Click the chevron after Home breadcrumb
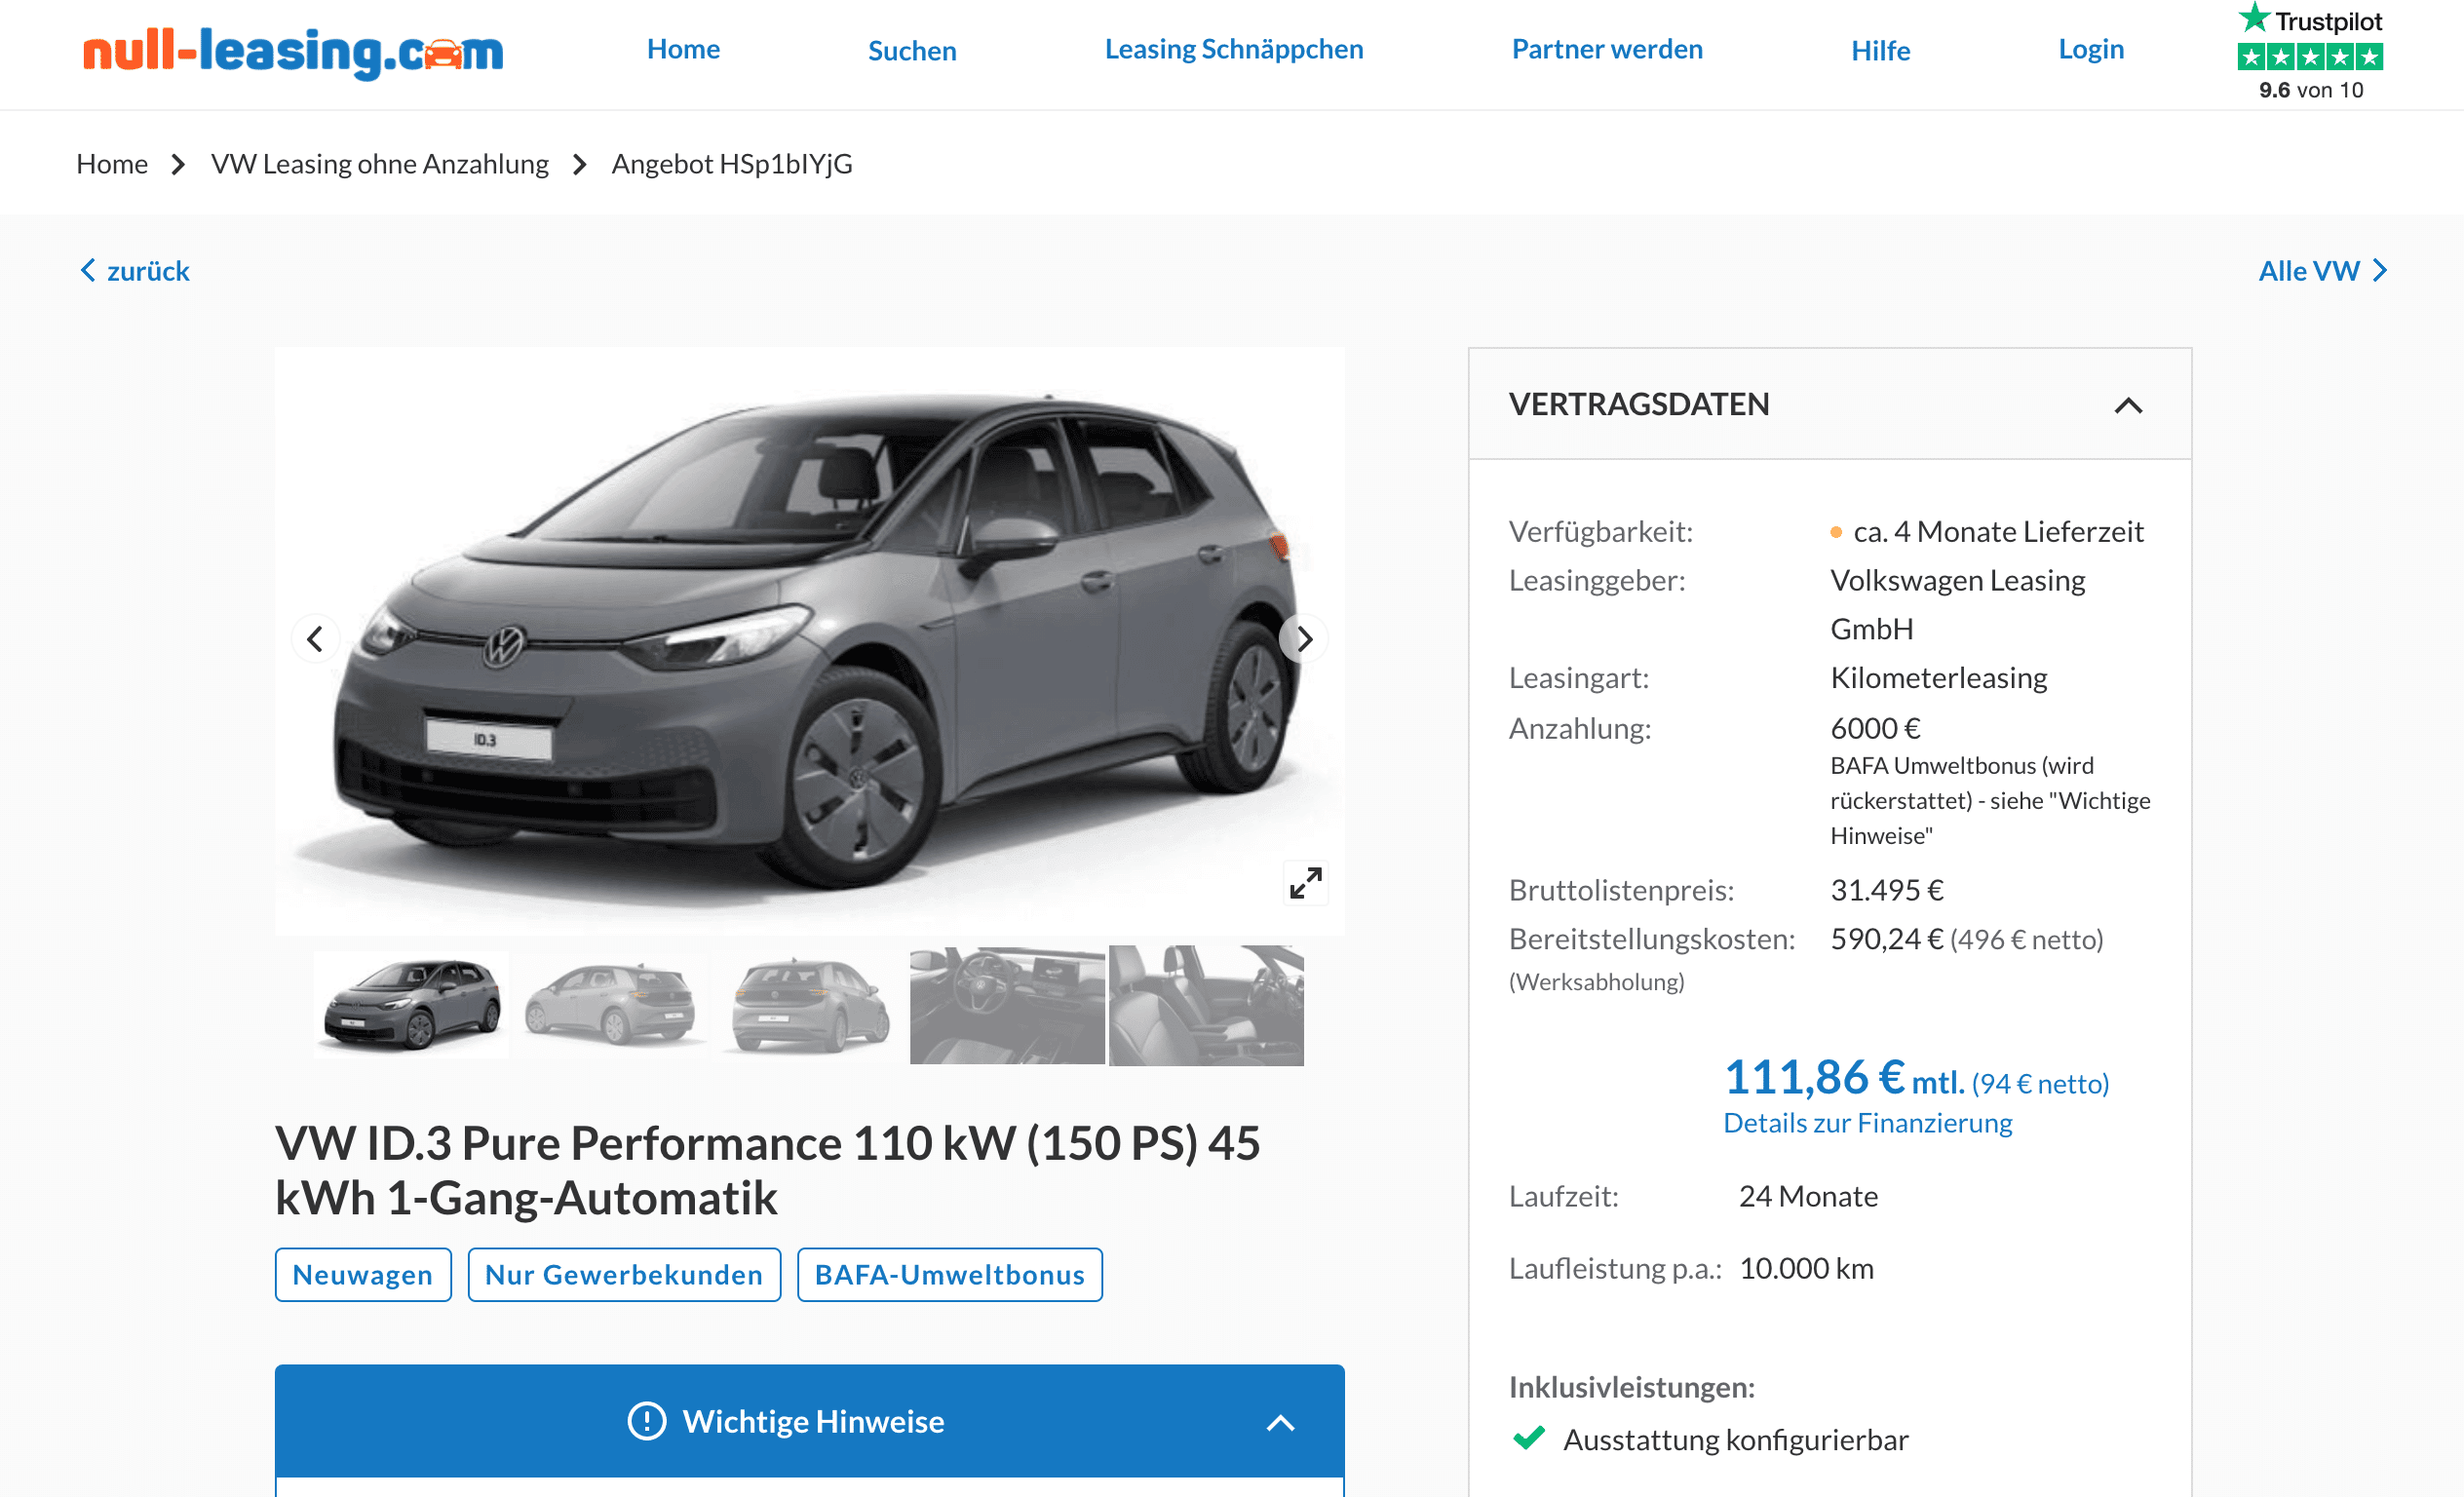 [x=178, y=164]
